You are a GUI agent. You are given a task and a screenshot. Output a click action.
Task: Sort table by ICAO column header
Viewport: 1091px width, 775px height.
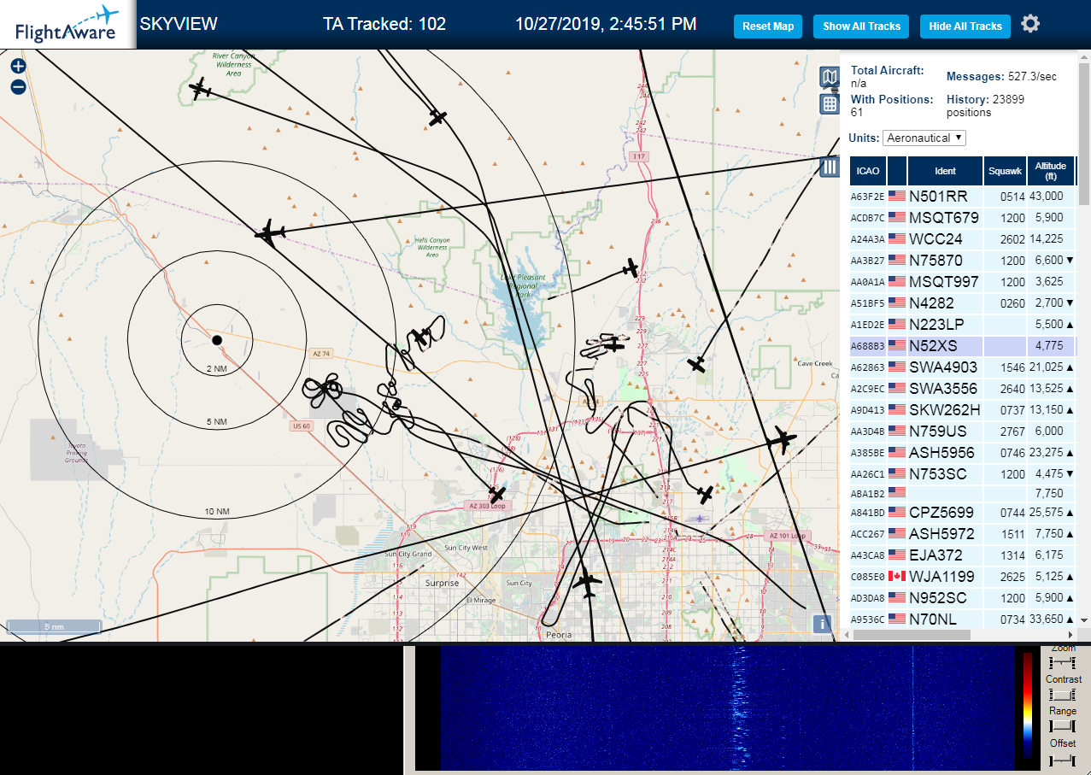868,171
